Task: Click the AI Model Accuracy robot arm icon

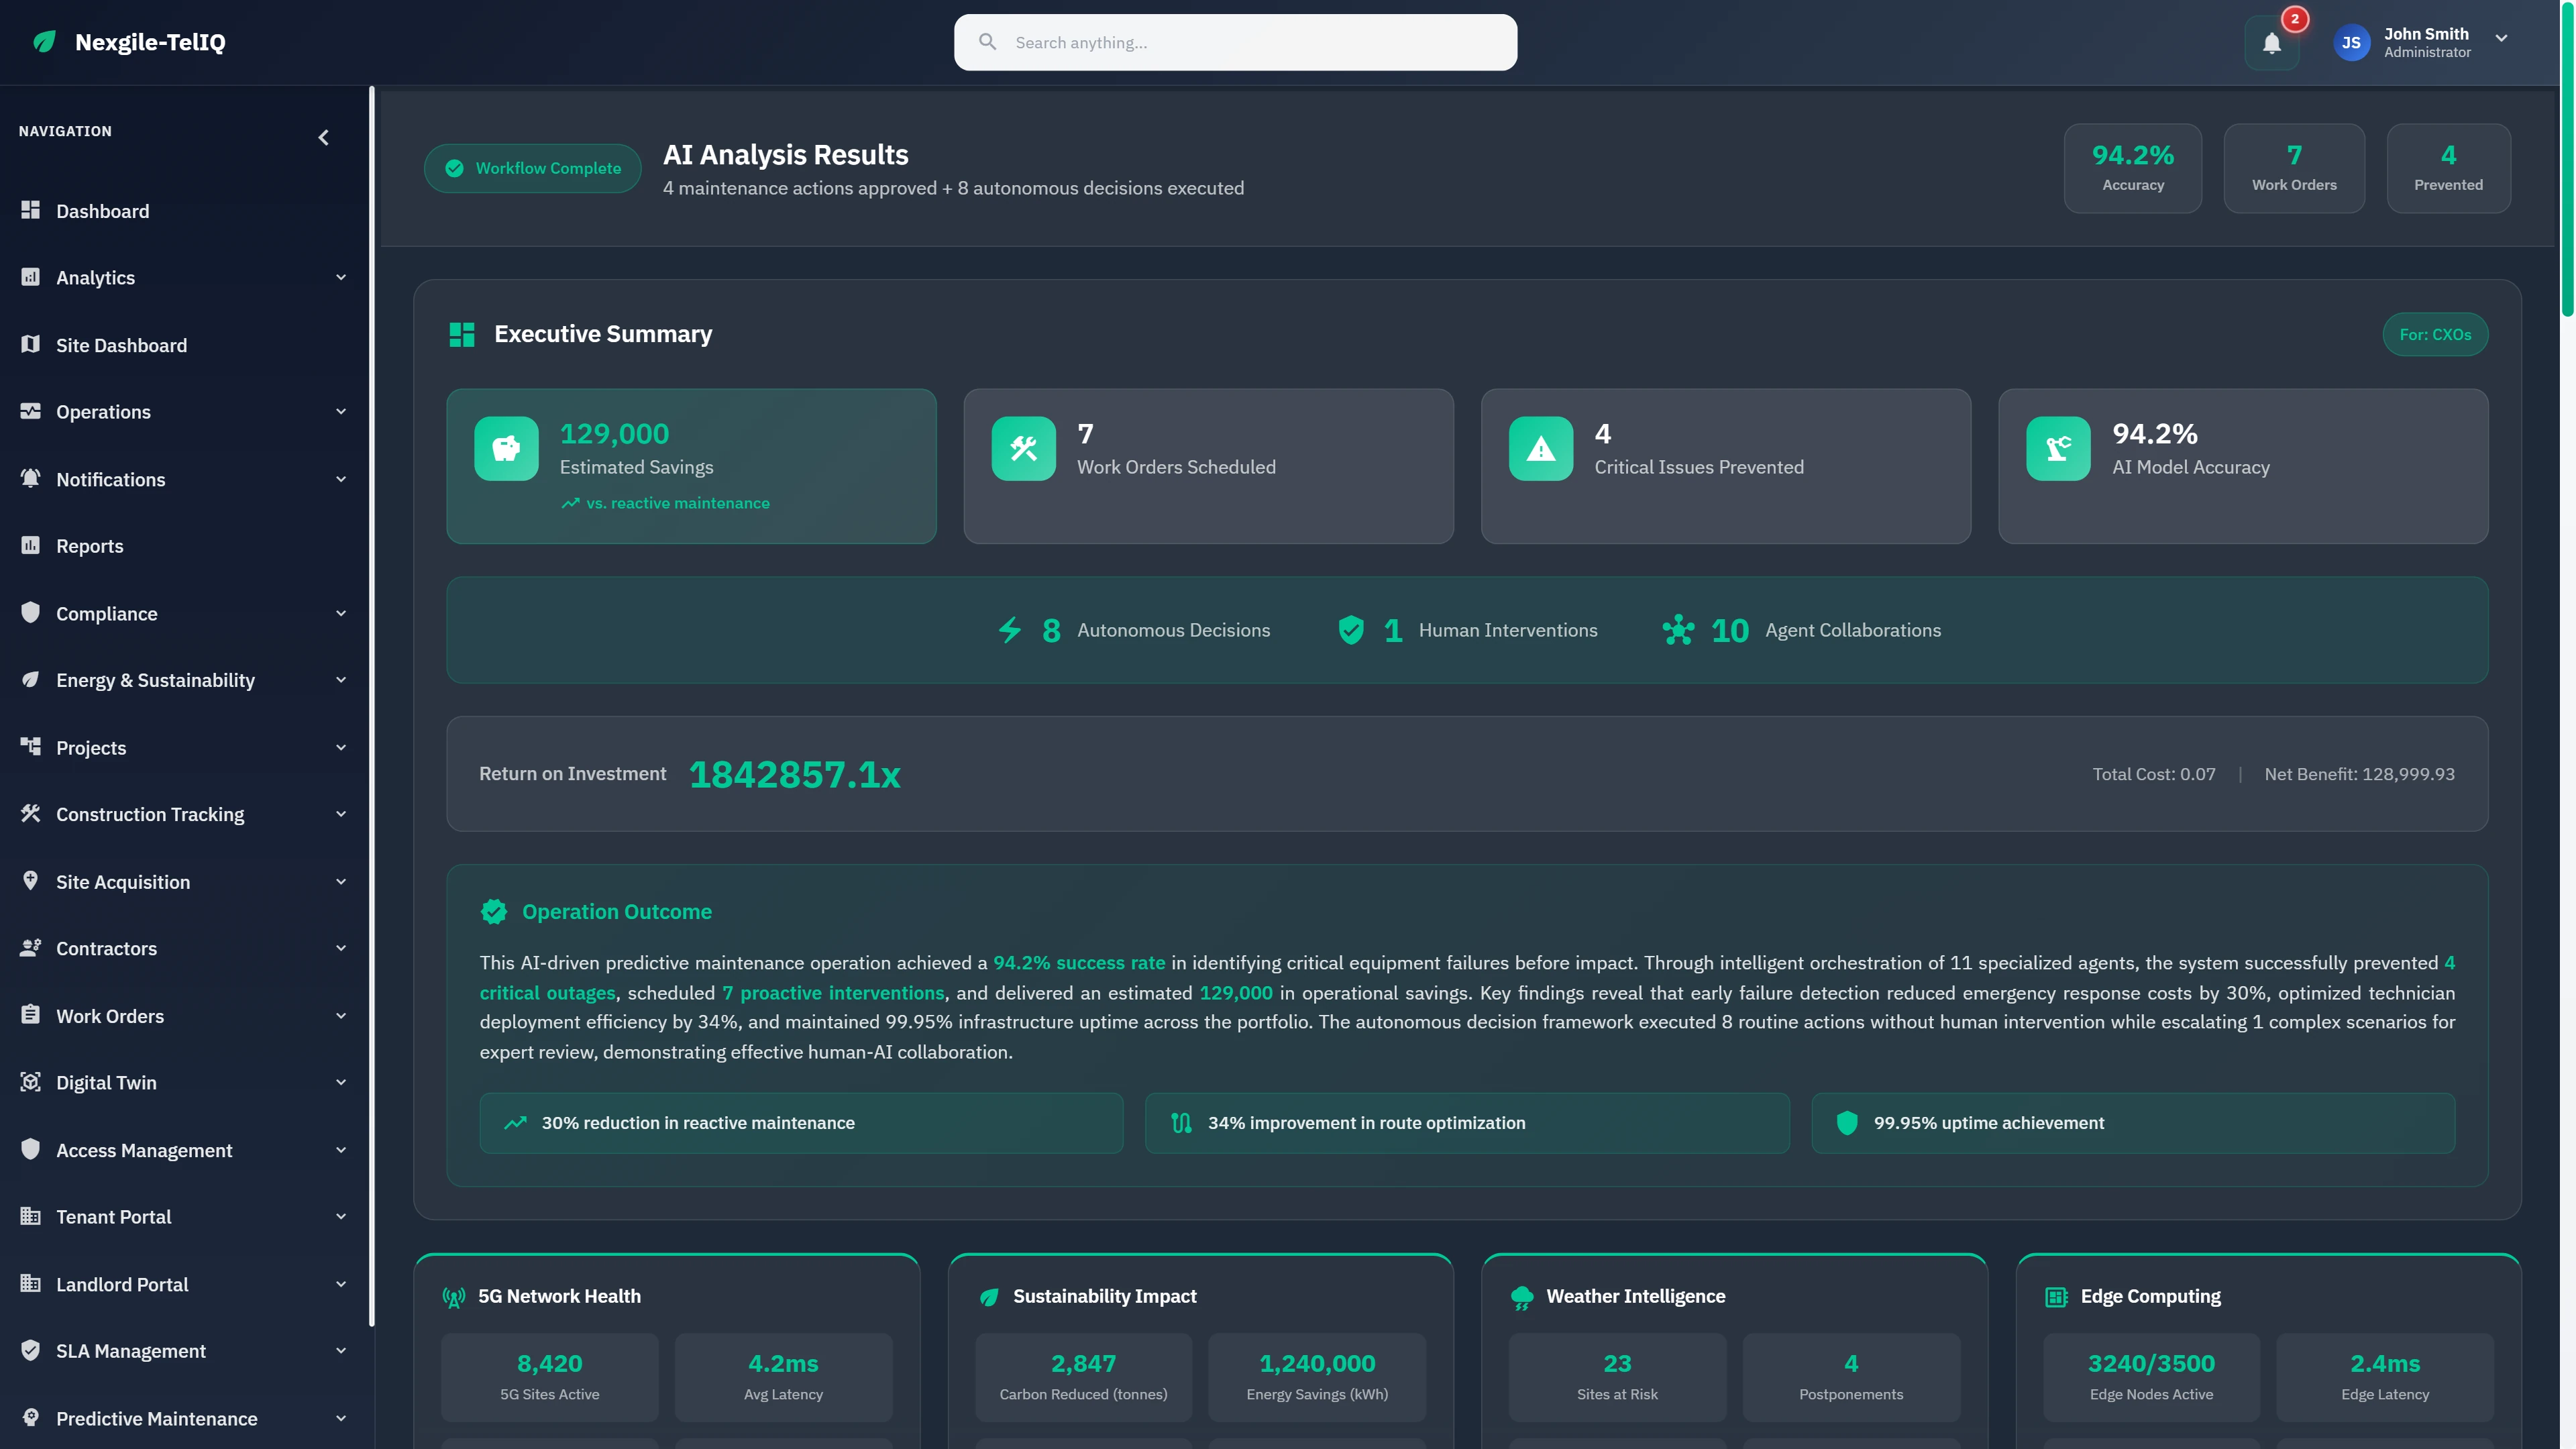Action: point(2057,448)
